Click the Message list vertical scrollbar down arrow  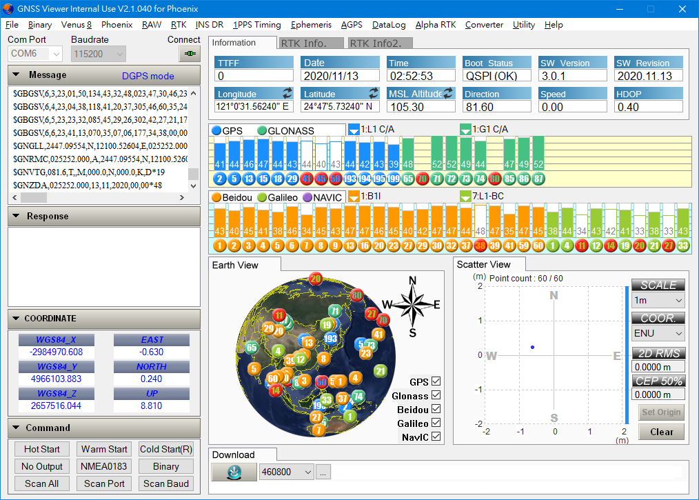[194, 186]
